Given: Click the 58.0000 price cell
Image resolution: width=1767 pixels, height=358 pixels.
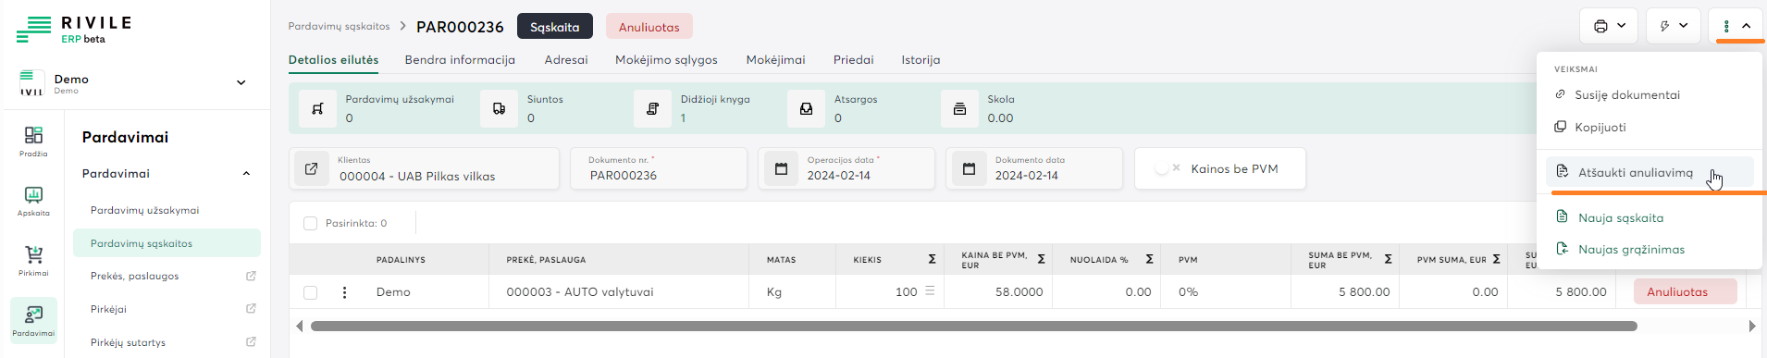Looking at the screenshot, I should (998, 291).
